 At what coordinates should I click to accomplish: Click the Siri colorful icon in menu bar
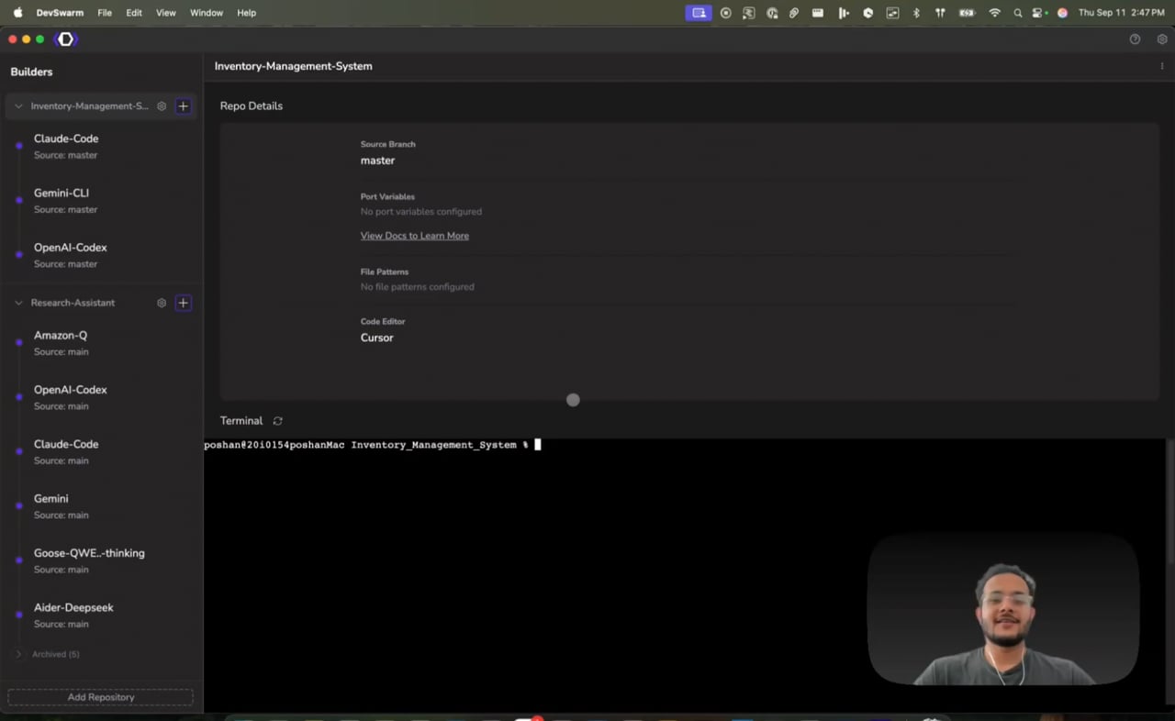[1062, 13]
